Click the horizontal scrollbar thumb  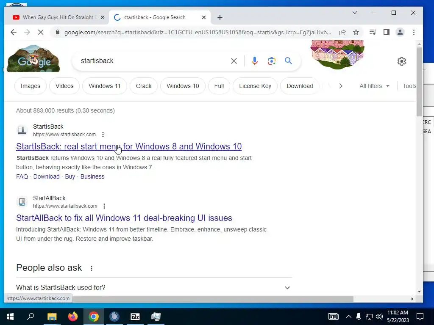pyautogui.click(x=213, y=299)
